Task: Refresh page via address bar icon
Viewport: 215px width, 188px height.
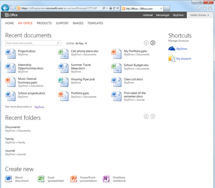Action: (x=114, y=8)
